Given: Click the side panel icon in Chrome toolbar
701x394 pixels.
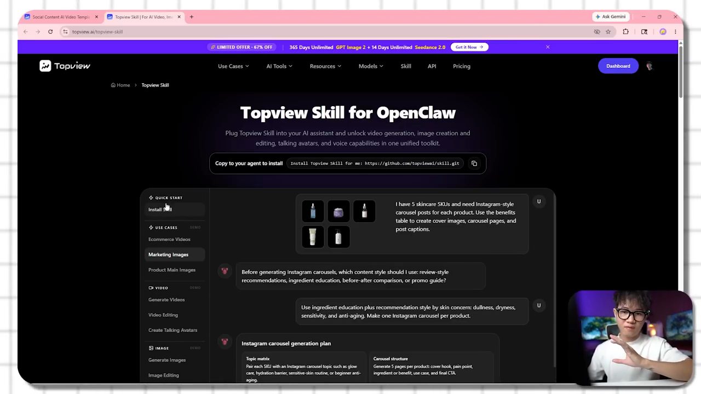Looking at the screenshot, I should (644, 32).
